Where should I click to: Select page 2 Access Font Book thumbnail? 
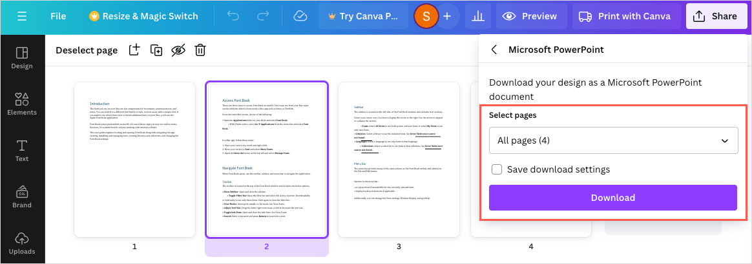(267, 160)
